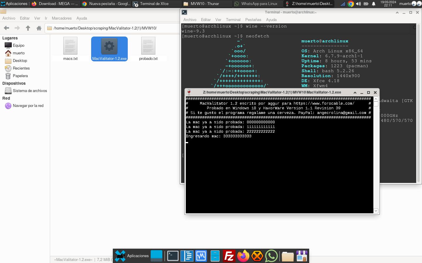Open volume control tray icon
Image resolution: width=422 pixels, height=263 pixels.
click(358, 4)
